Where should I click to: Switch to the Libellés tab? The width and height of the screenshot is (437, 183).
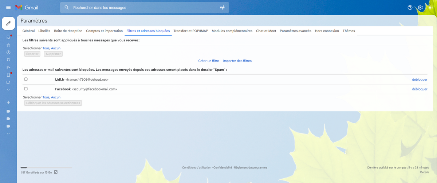(44, 31)
